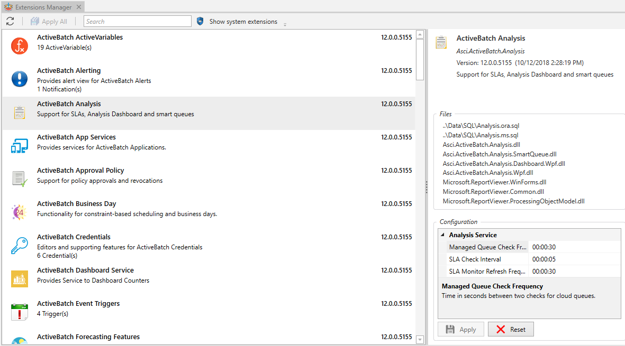Select SLA Monitor Refresh Frequency property
This screenshot has height=346, width=625.
click(487, 271)
